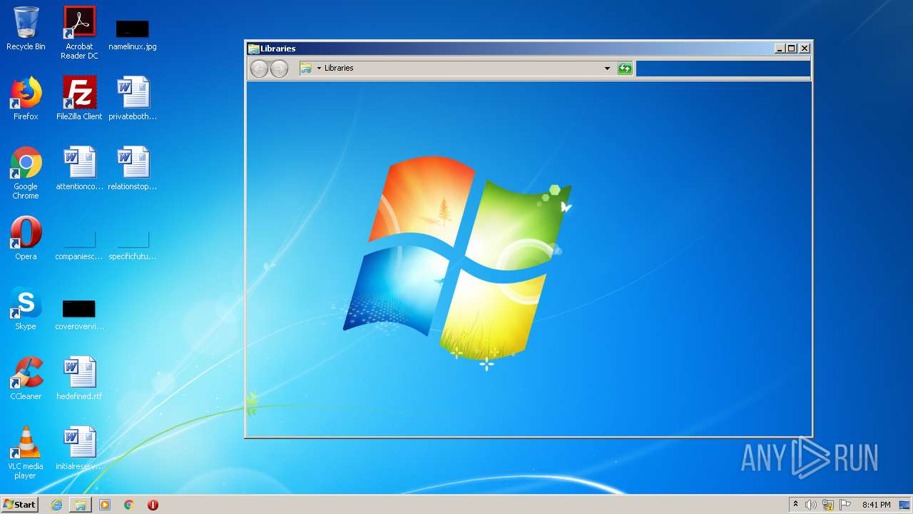
Task: Select the relationstop Word document
Action: (133, 168)
